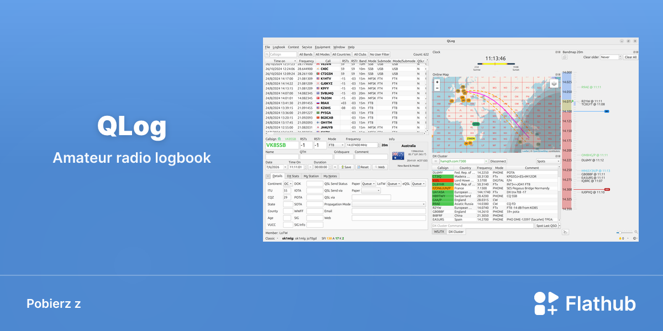Focus the Callsign search field above the log
The image size is (663, 331).
(x=281, y=55)
